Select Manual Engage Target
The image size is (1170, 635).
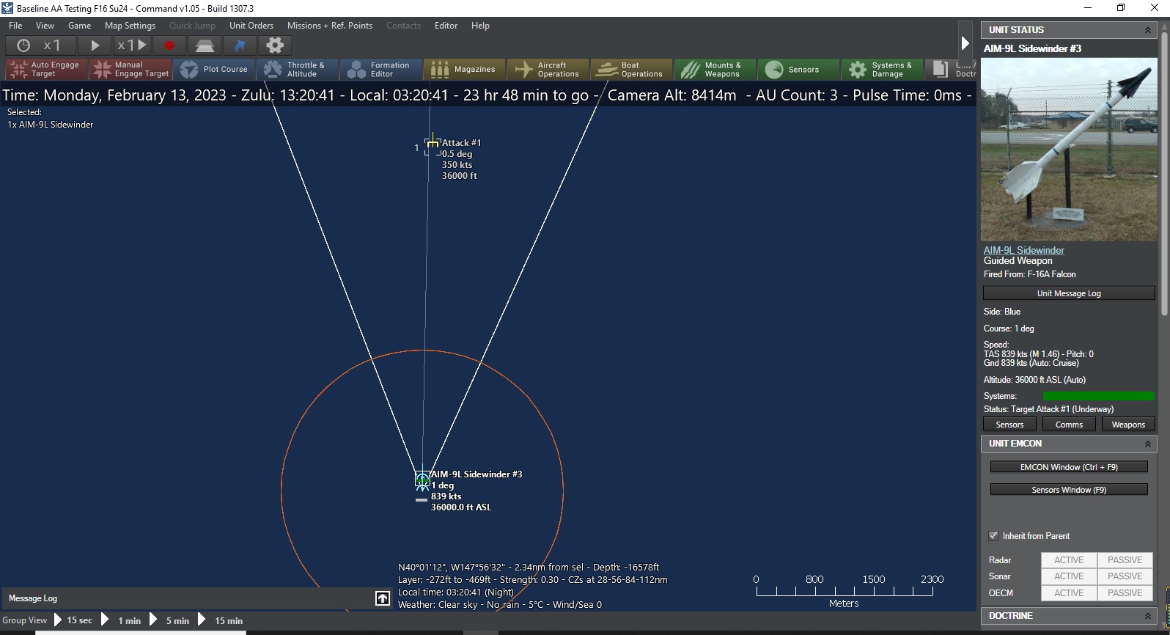(x=130, y=70)
